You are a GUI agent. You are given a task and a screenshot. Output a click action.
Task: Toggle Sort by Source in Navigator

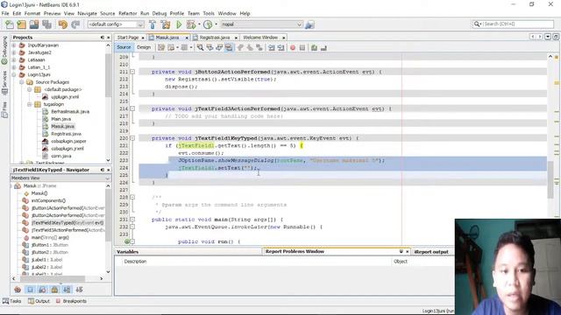coord(79,290)
